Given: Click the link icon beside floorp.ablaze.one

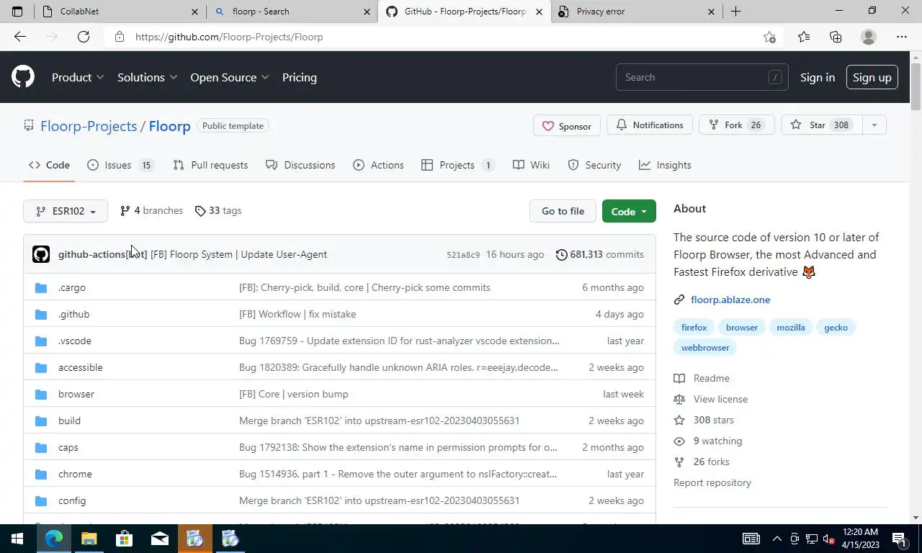Looking at the screenshot, I should [679, 300].
